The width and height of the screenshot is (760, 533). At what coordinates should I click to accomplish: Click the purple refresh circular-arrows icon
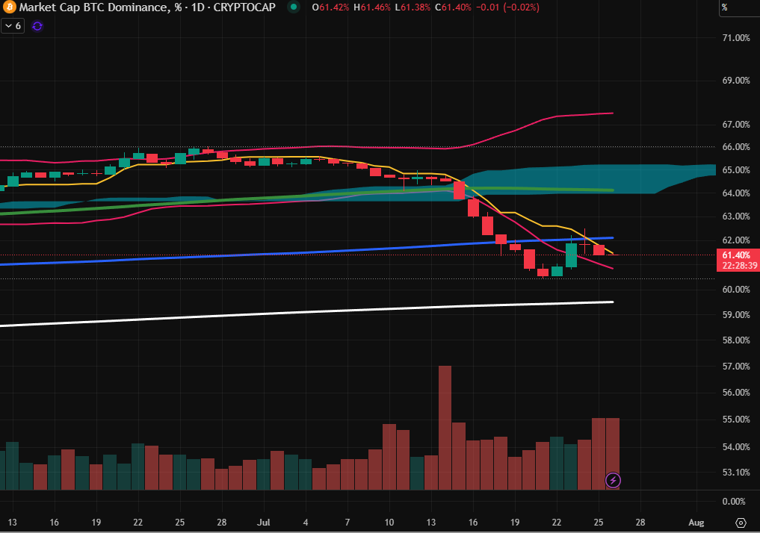point(37,26)
